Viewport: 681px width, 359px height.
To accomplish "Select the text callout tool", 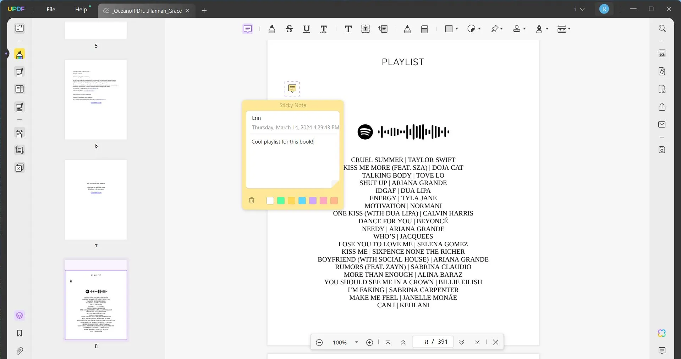I will click(x=383, y=29).
